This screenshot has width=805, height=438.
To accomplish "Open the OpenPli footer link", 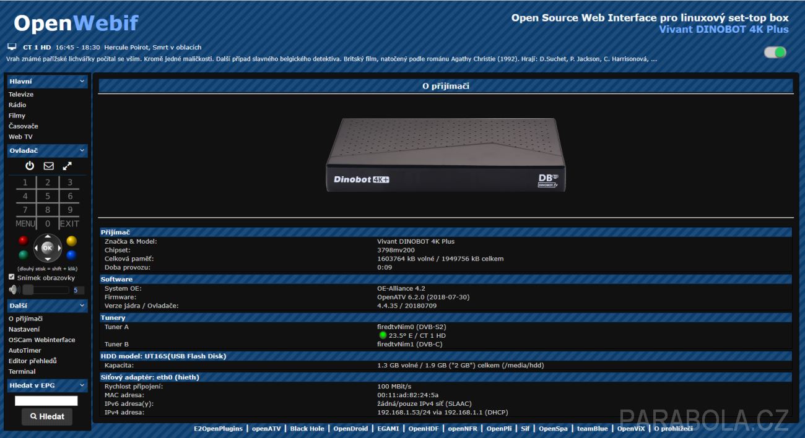I will pyautogui.click(x=499, y=428).
